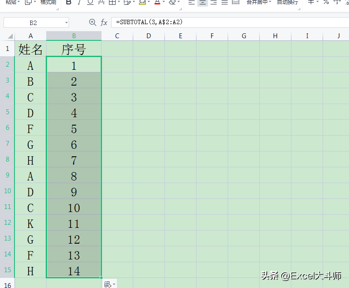Apply yellow fill highlight color
The width and height of the screenshot is (349, 288).
click(142, 3)
